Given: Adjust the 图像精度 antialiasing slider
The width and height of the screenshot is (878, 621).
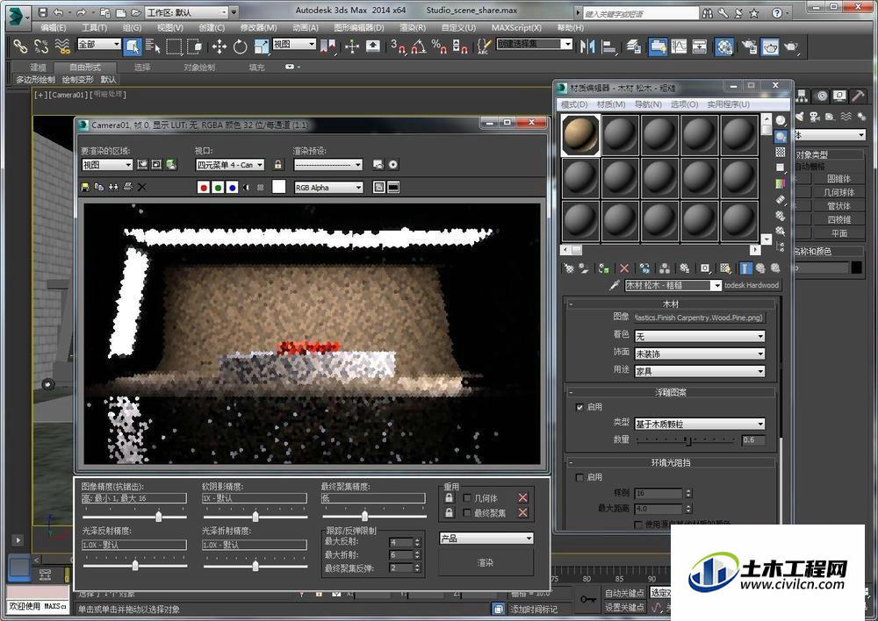Looking at the screenshot, I should [159, 516].
